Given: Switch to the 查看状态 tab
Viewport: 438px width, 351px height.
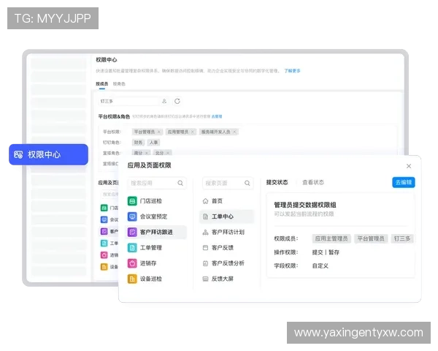Looking at the screenshot, I should click(313, 183).
